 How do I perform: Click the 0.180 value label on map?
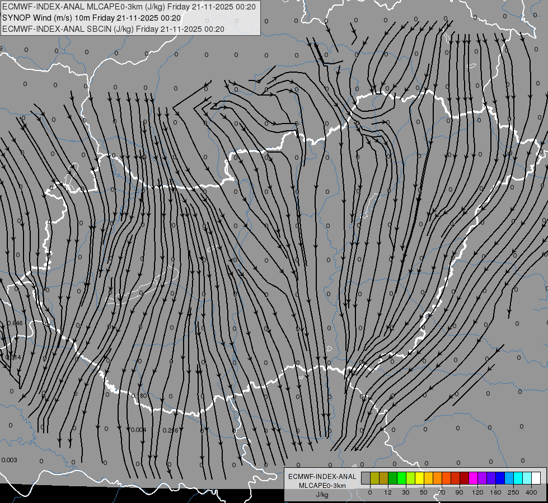pos(139,396)
